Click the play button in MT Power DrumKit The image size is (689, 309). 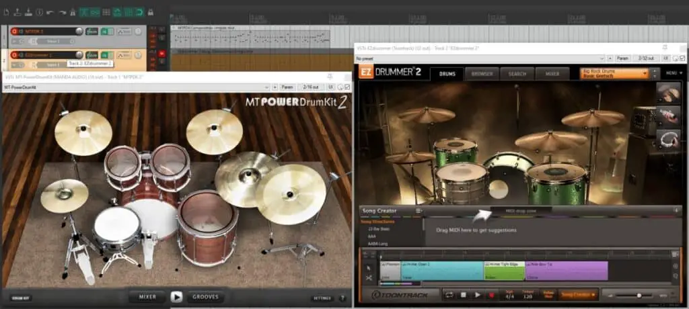click(176, 297)
